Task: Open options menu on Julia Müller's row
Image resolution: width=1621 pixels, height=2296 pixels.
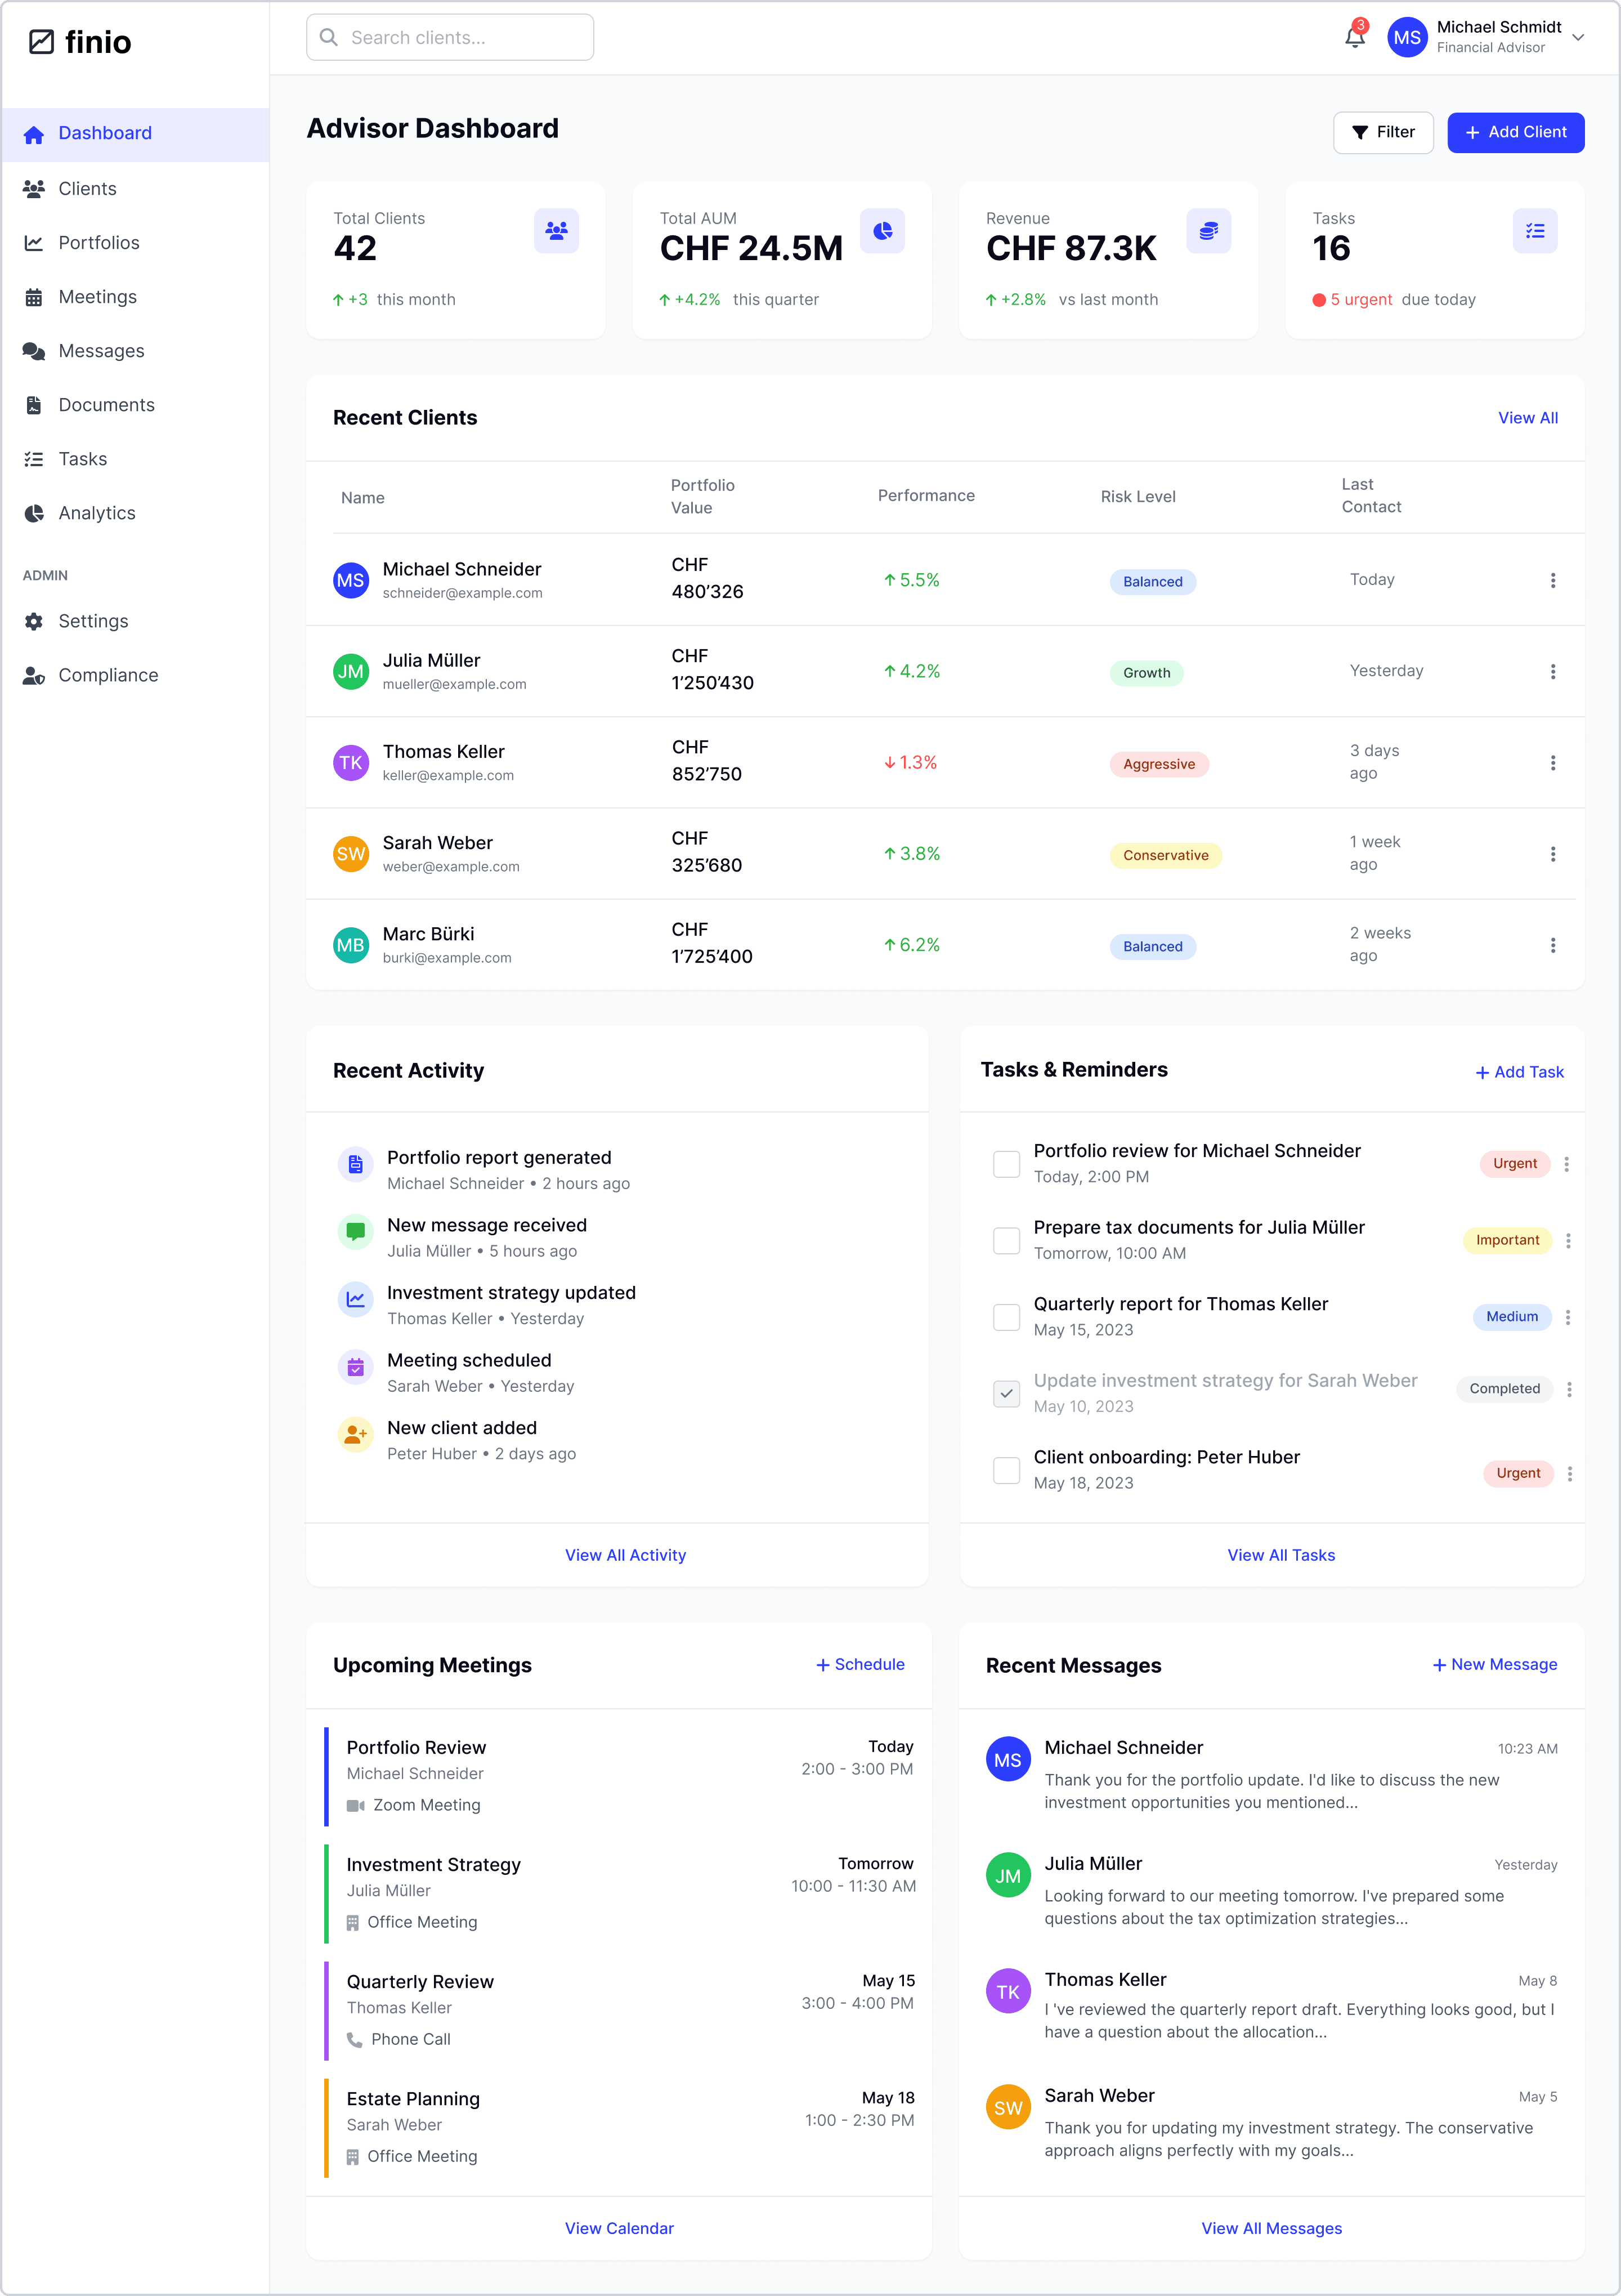Action: [1553, 671]
